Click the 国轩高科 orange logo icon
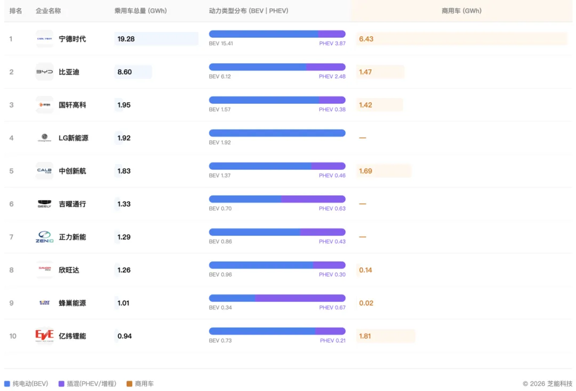Image resolution: width=576 pixels, height=391 pixels. pos(44,105)
